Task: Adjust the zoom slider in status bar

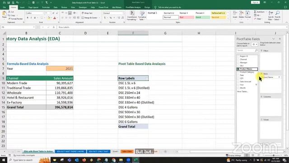Action: (x=274, y=155)
